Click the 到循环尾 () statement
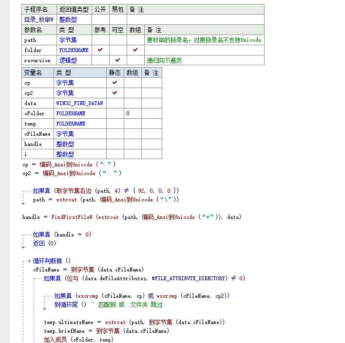This screenshot has width=345, height=343. tap(70, 305)
